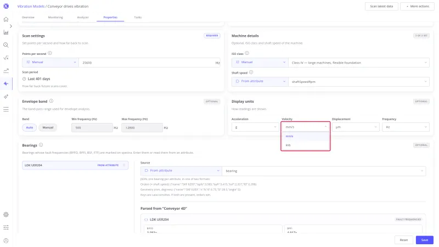
Task: Open Acceleration unit dropdown
Action: (x=255, y=127)
